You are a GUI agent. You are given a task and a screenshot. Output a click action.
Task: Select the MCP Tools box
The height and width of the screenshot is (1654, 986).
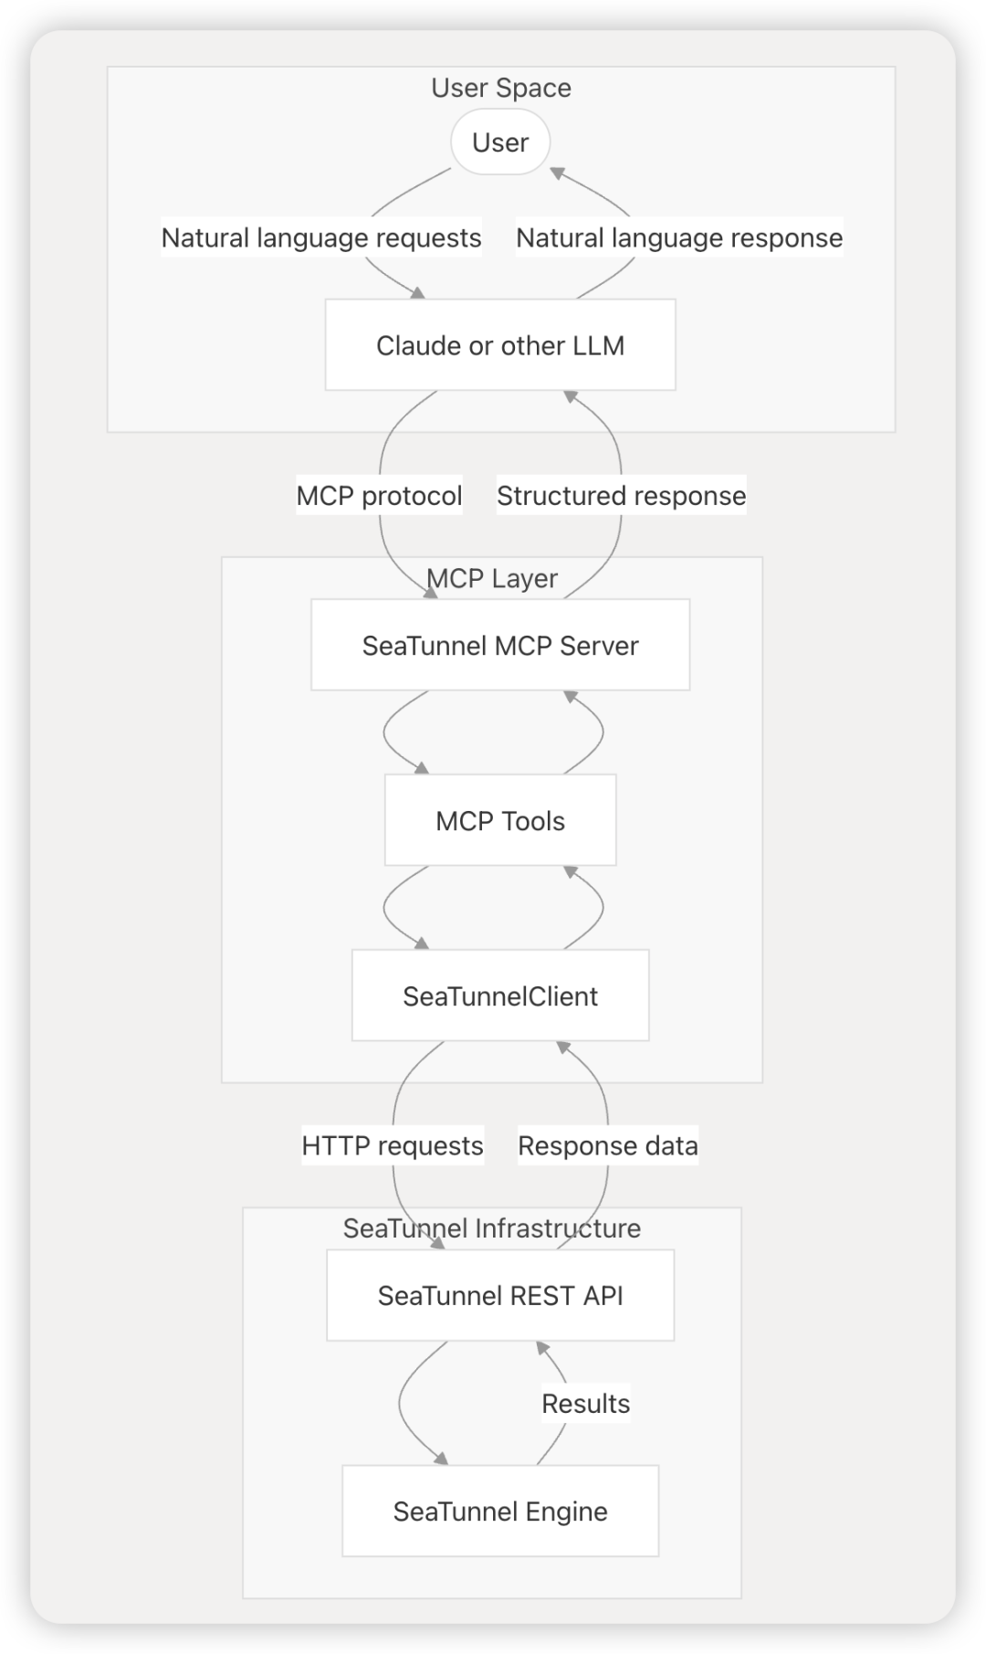[x=500, y=821]
